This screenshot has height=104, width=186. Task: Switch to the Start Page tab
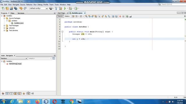(61, 13)
